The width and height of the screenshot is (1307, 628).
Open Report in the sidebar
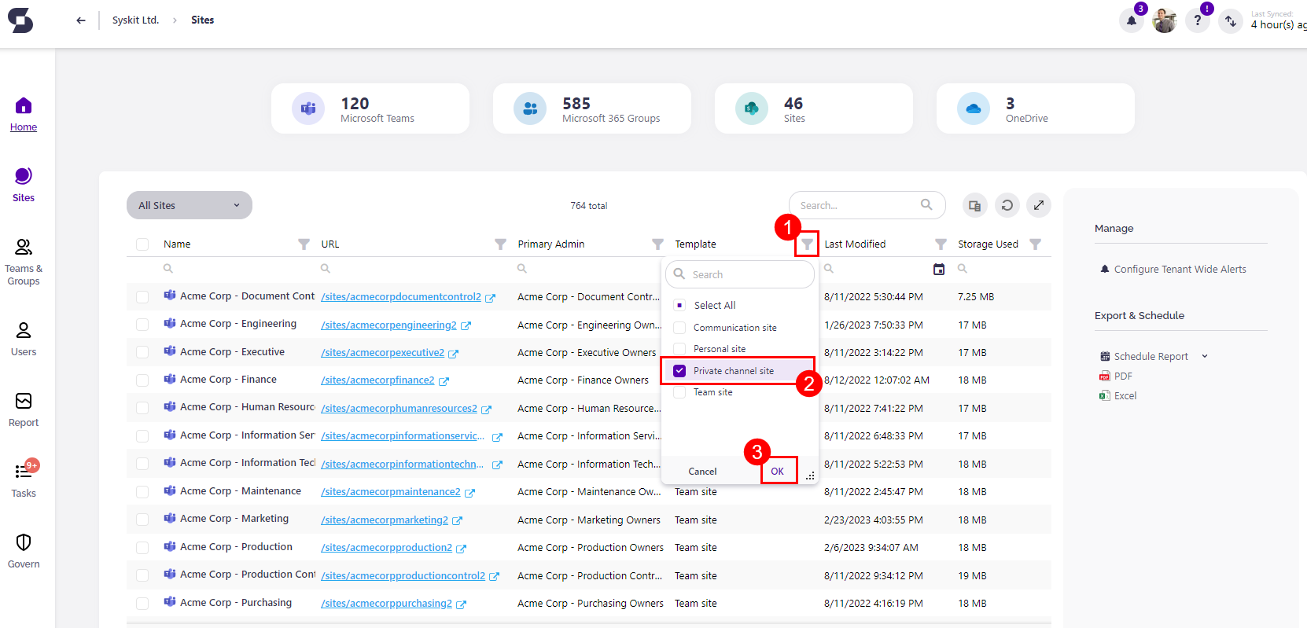[24, 409]
